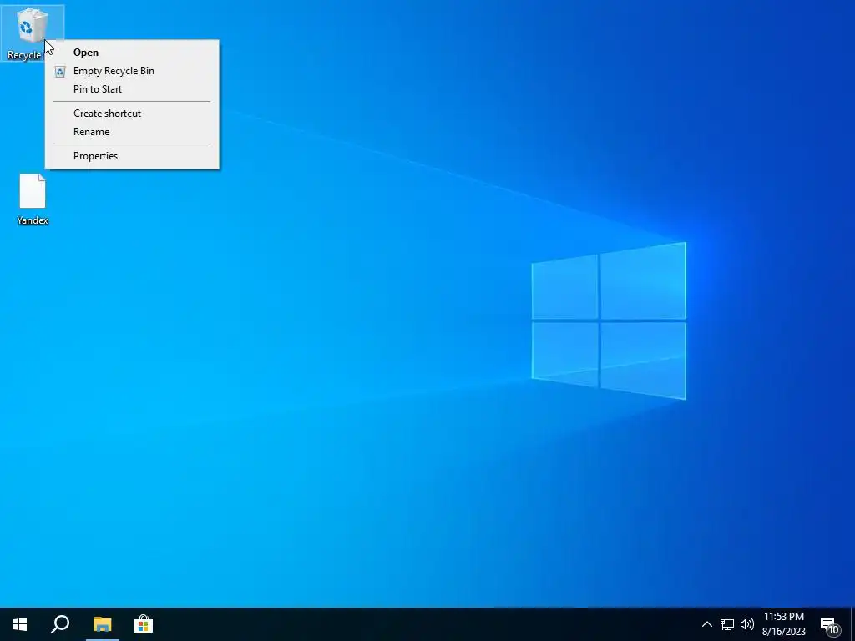The height and width of the screenshot is (641, 855).
Task: Launch File Explorer from taskbar
Action: click(x=102, y=624)
